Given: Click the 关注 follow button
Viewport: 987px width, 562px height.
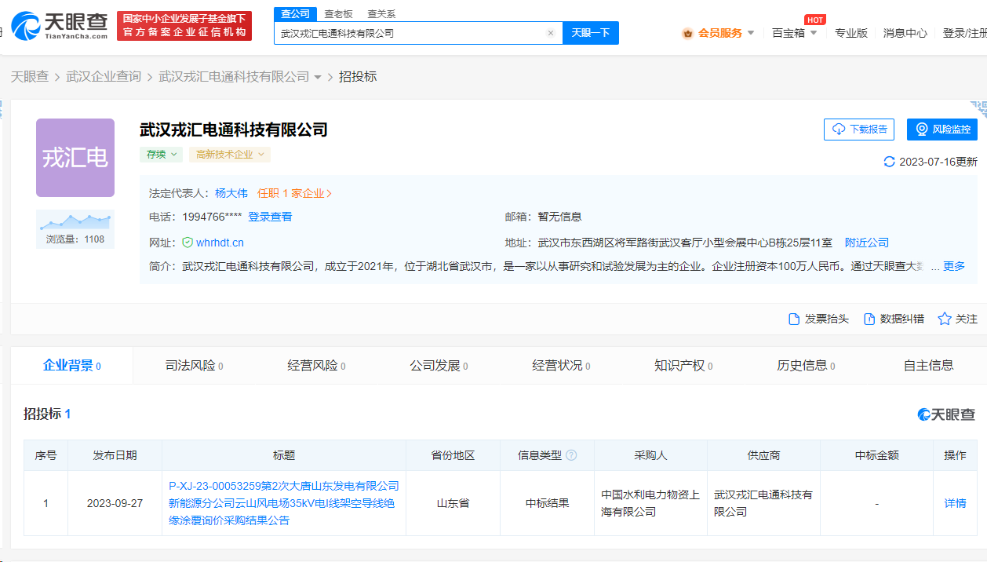Looking at the screenshot, I should [958, 319].
